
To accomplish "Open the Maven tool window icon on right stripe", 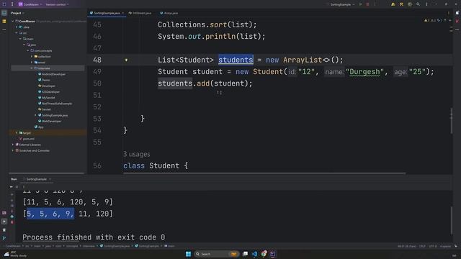I will click(457, 21).
